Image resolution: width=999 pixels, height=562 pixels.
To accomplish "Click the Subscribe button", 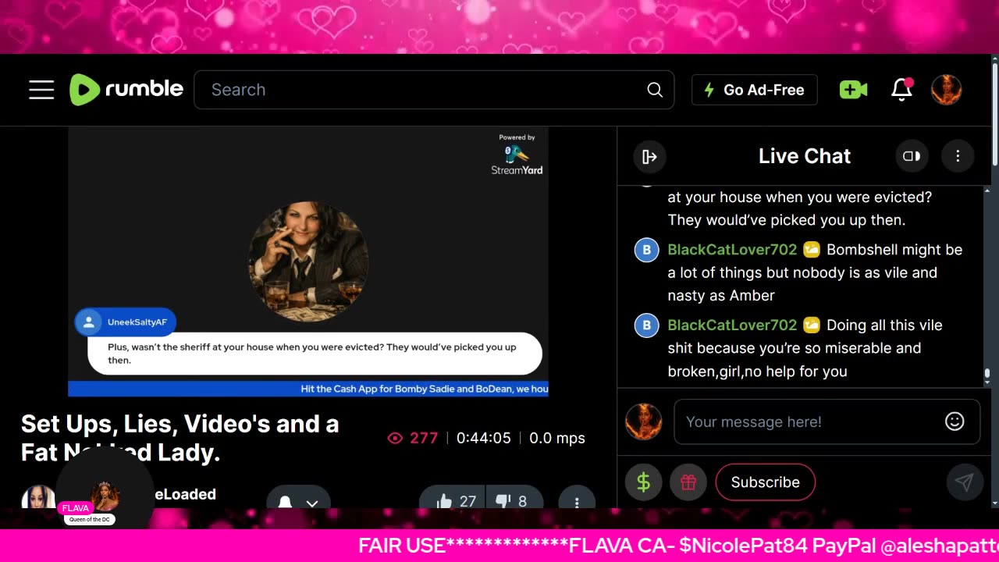I will [765, 482].
